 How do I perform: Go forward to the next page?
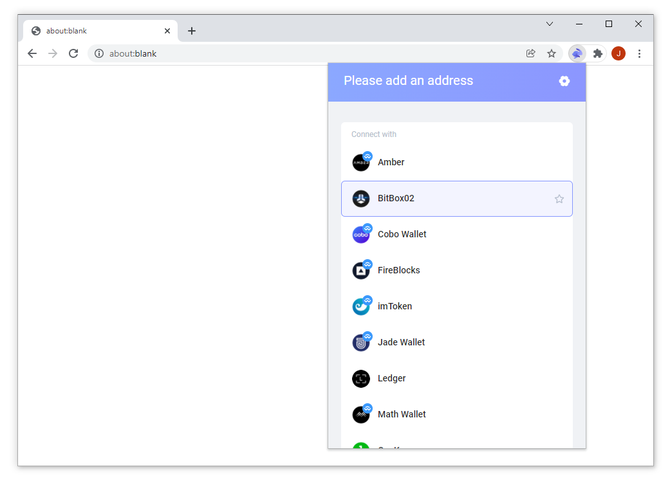tap(53, 54)
